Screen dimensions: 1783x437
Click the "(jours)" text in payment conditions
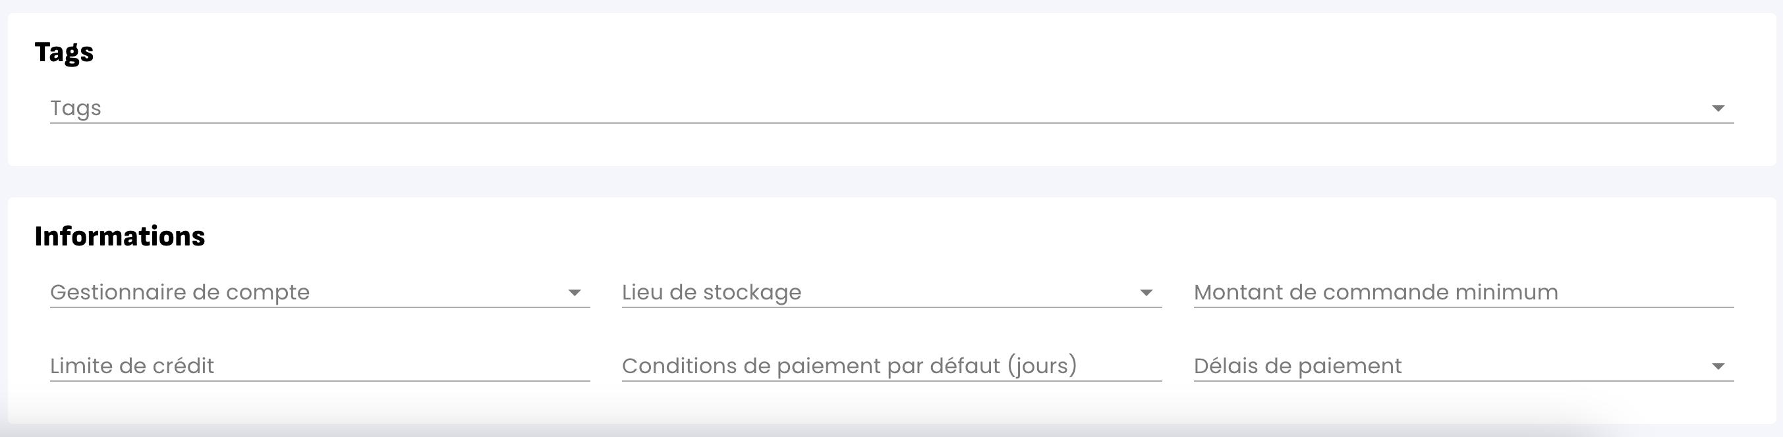coord(1042,366)
